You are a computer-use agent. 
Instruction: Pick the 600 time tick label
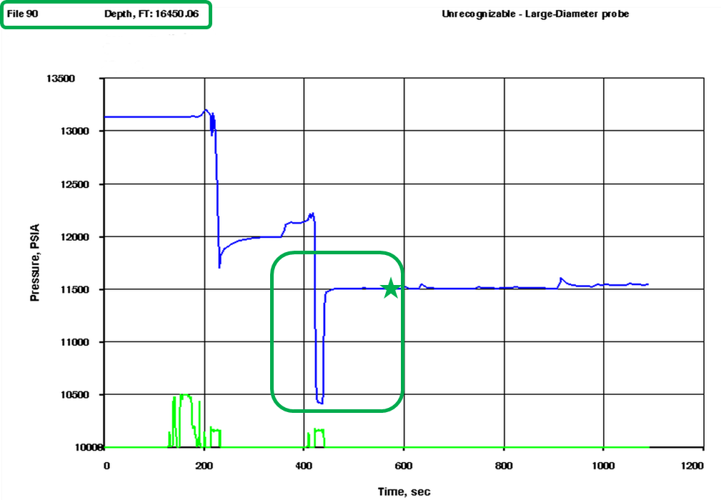404,466
